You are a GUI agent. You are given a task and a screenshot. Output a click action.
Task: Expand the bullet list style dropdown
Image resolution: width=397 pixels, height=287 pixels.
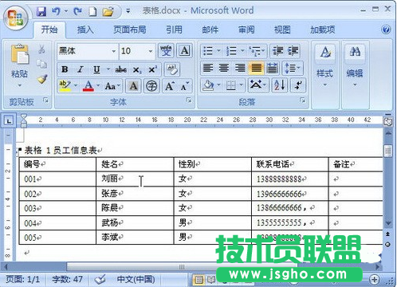[218, 50]
